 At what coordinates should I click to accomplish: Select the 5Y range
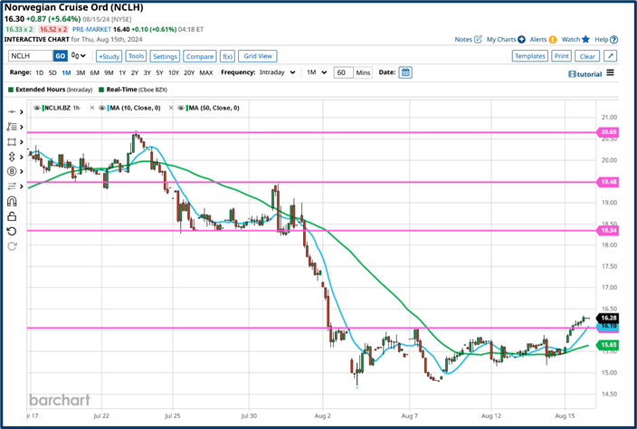tap(159, 72)
